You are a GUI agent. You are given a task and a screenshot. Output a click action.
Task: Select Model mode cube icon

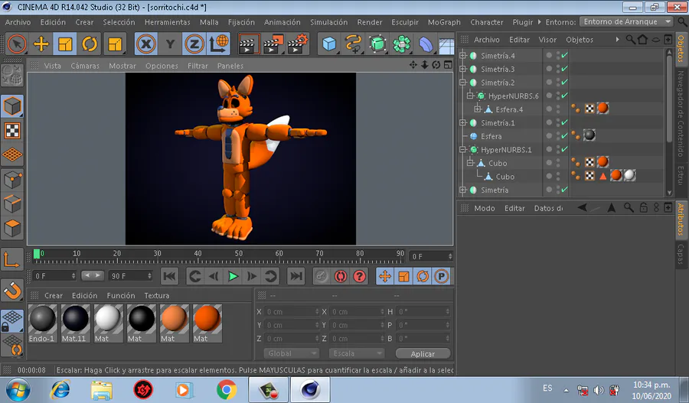[x=12, y=106]
